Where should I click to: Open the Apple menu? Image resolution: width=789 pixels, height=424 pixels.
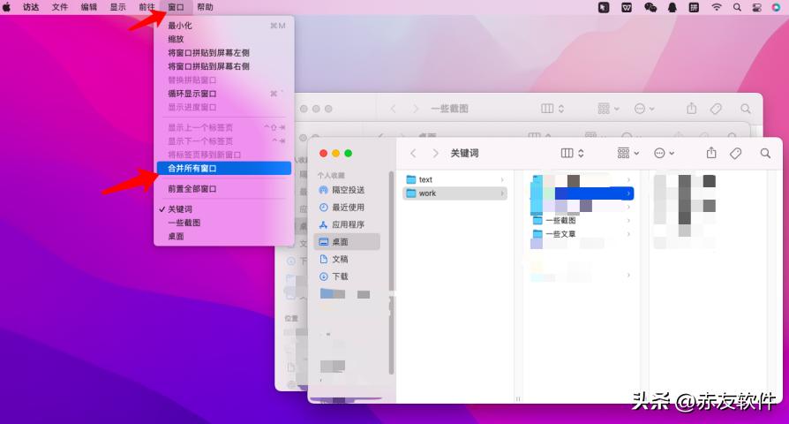pos(6,7)
